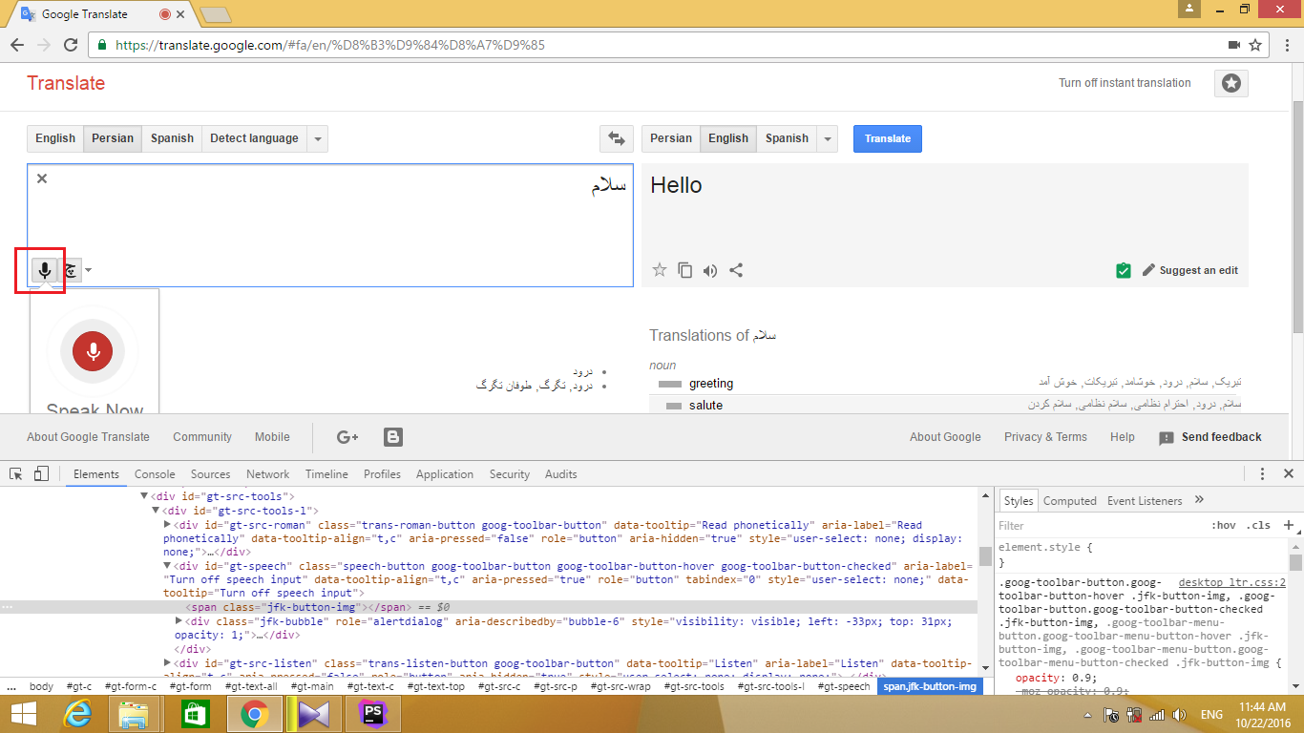
Task: Click the Persian source text box
Action: point(330,225)
